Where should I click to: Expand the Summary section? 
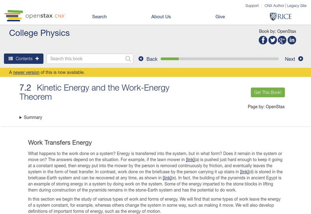31,118
